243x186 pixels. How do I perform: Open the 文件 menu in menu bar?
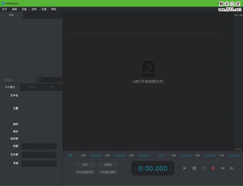click(x=4, y=9)
